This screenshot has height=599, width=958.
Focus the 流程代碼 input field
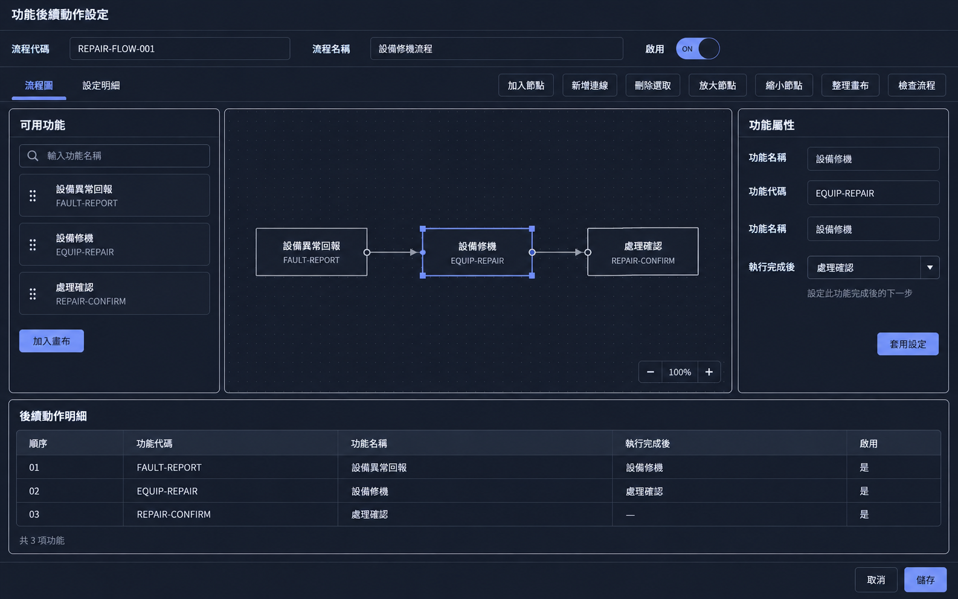(x=180, y=49)
